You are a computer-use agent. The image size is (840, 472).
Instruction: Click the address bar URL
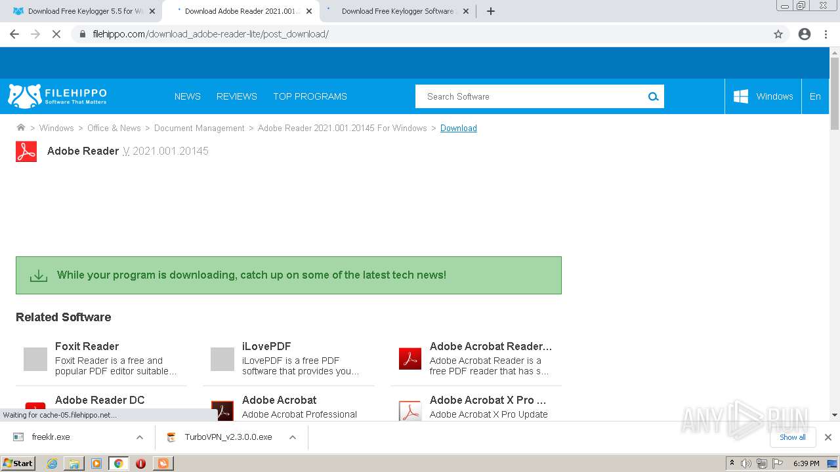click(x=211, y=34)
